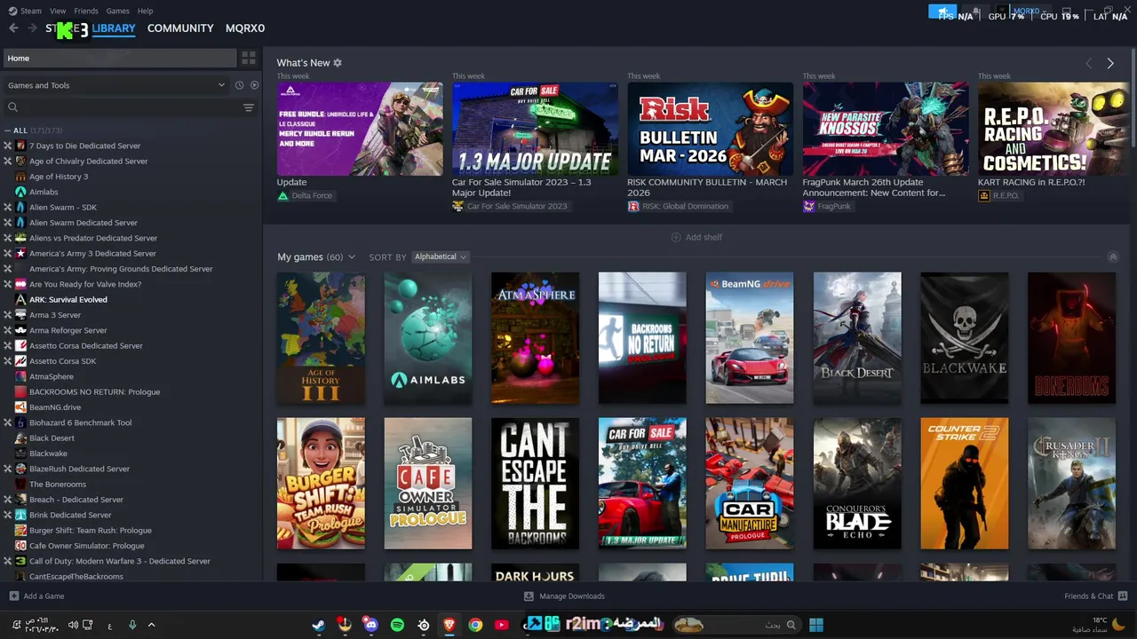The width and height of the screenshot is (1137, 639).
Task: Open the collections grid view icon
Action: [x=249, y=58]
